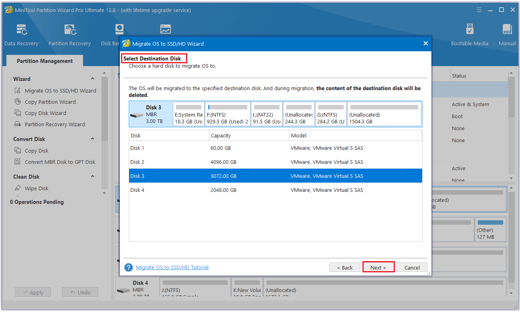Select the 244.3 GB Unallocated block
Screen dimensions: 520x312
point(299,114)
